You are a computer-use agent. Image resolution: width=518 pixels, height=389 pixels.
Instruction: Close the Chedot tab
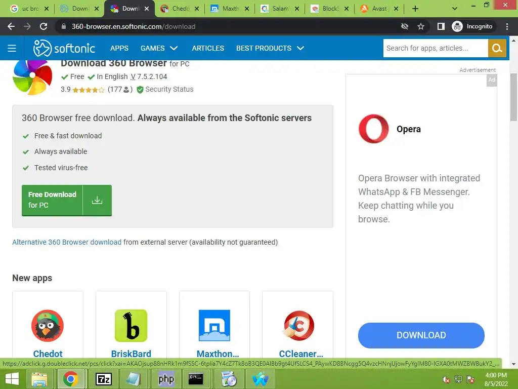click(197, 9)
